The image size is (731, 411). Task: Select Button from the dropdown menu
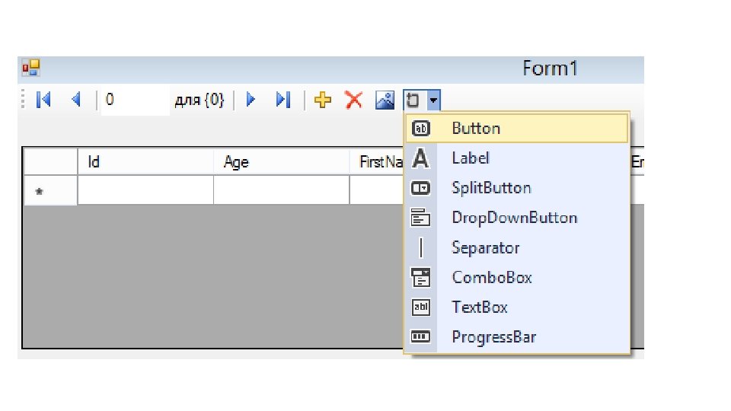(476, 129)
